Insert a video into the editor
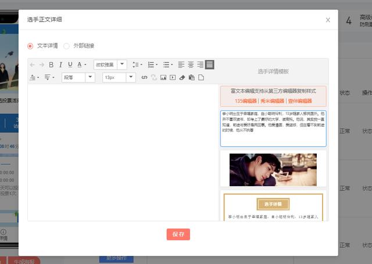The width and height of the screenshot is (372, 264). (x=173, y=77)
